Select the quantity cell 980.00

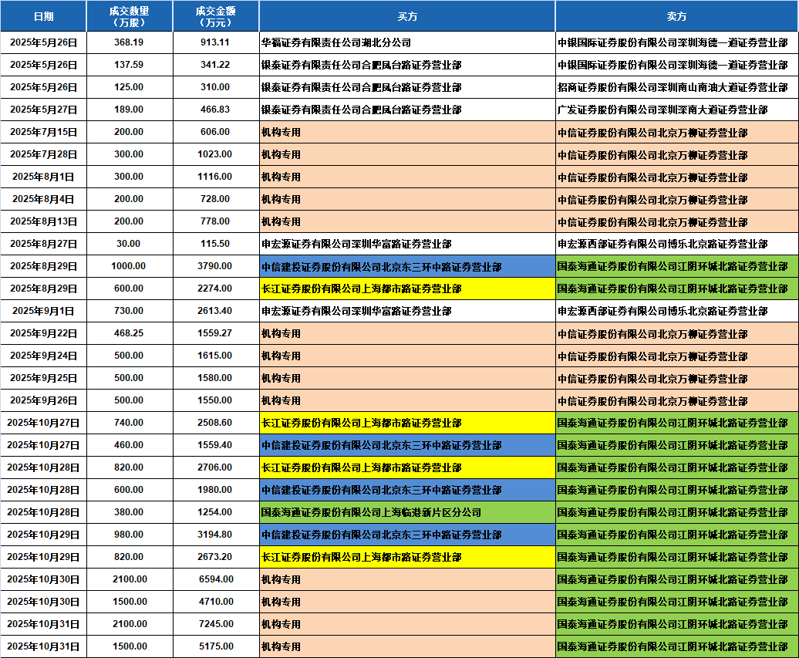tap(130, 535)
